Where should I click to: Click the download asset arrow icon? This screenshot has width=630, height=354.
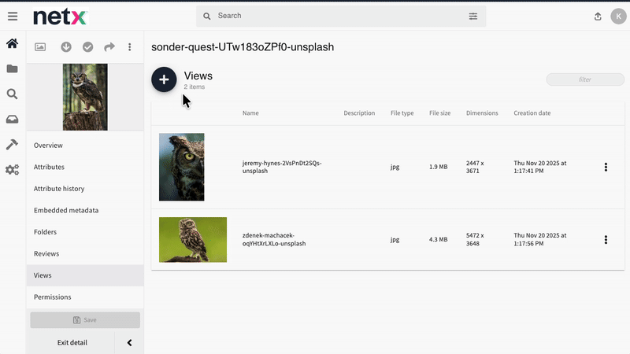(x=66, y=47)
